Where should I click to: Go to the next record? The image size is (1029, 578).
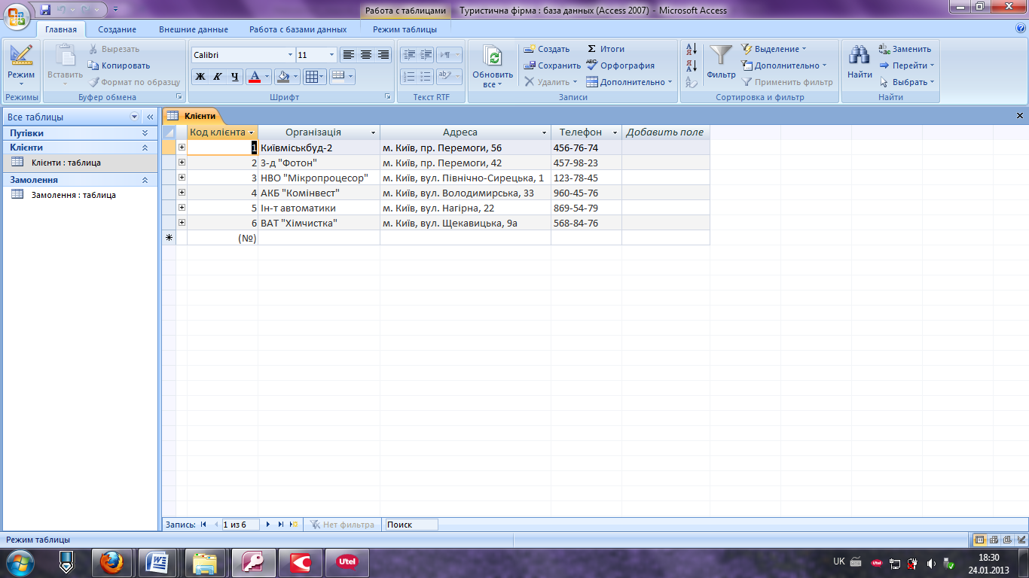pyautogui.click(x=268, y=525)
